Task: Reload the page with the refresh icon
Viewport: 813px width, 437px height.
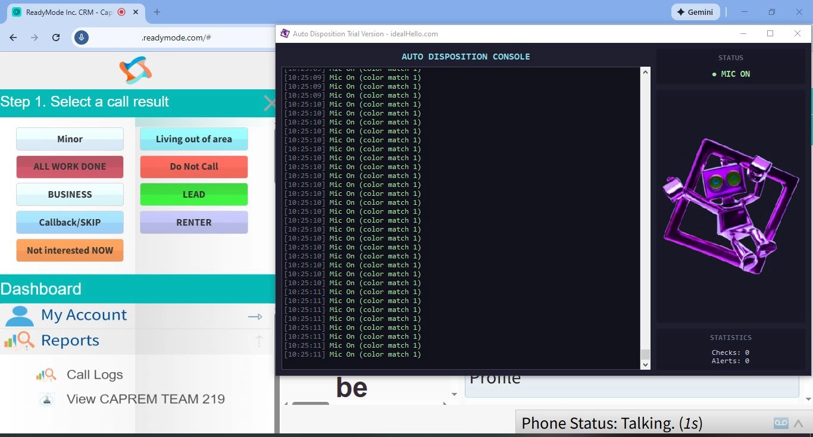Action: 56,38
